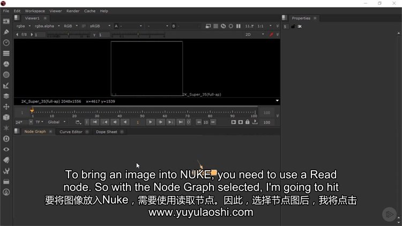Lock the Properties panel icon
402x226 pixels.
[x=293, y=26]
